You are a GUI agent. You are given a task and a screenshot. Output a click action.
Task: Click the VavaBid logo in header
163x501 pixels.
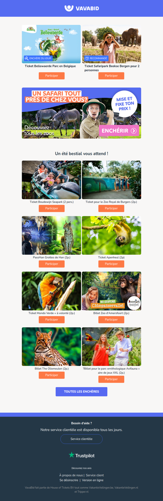click(x=81, y=8)
